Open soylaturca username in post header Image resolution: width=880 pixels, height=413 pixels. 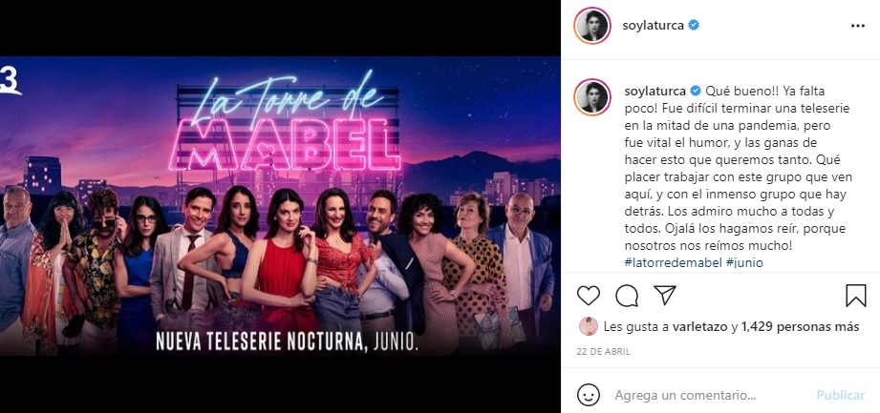tap(653, 25)
